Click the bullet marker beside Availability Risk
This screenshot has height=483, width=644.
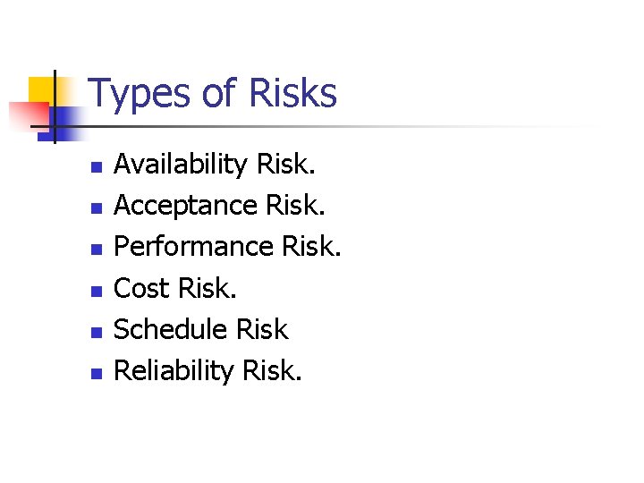[x=97, y=166]
